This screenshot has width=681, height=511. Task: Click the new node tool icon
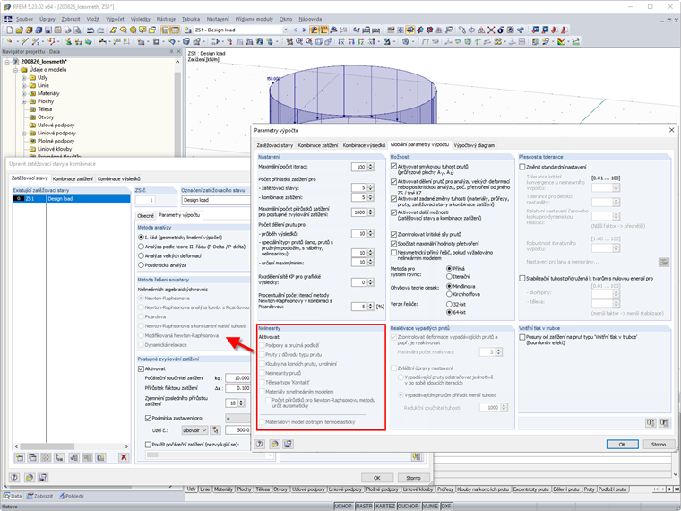pyautogui.click(x=10, y=42)
